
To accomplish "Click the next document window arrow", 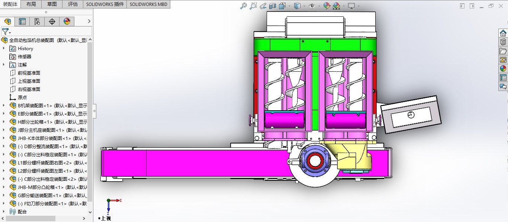I will (x=472, y=6).
